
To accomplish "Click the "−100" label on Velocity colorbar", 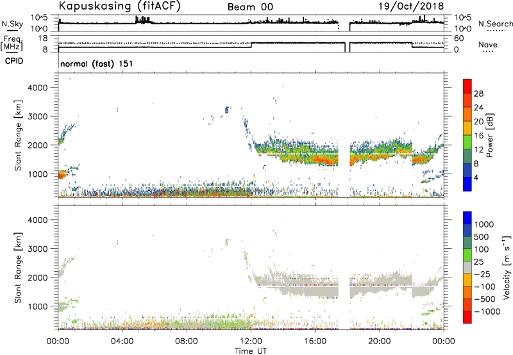I will [485, 286].
